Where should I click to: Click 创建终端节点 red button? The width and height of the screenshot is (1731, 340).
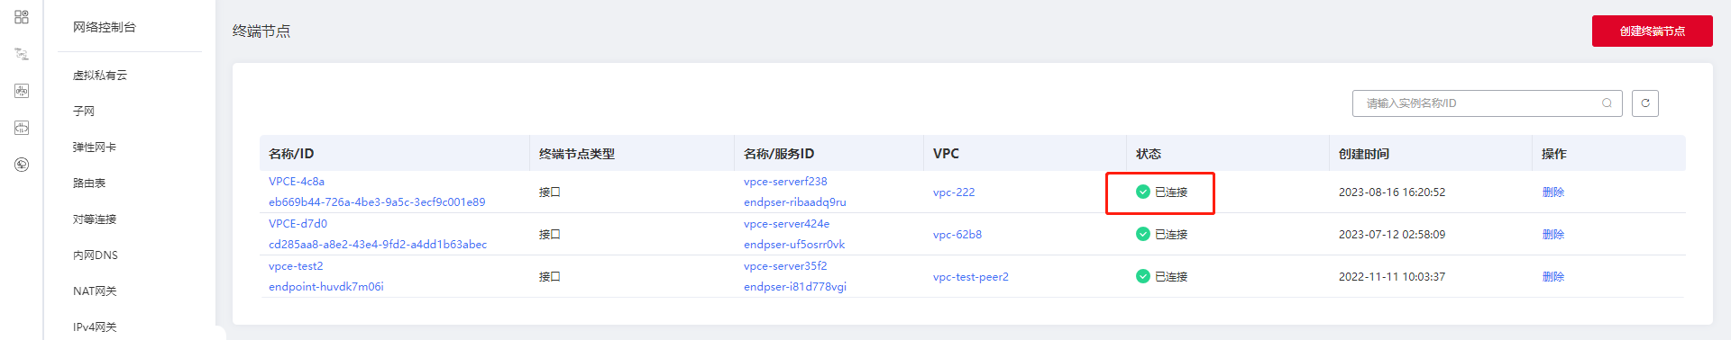pos(1652,31)
